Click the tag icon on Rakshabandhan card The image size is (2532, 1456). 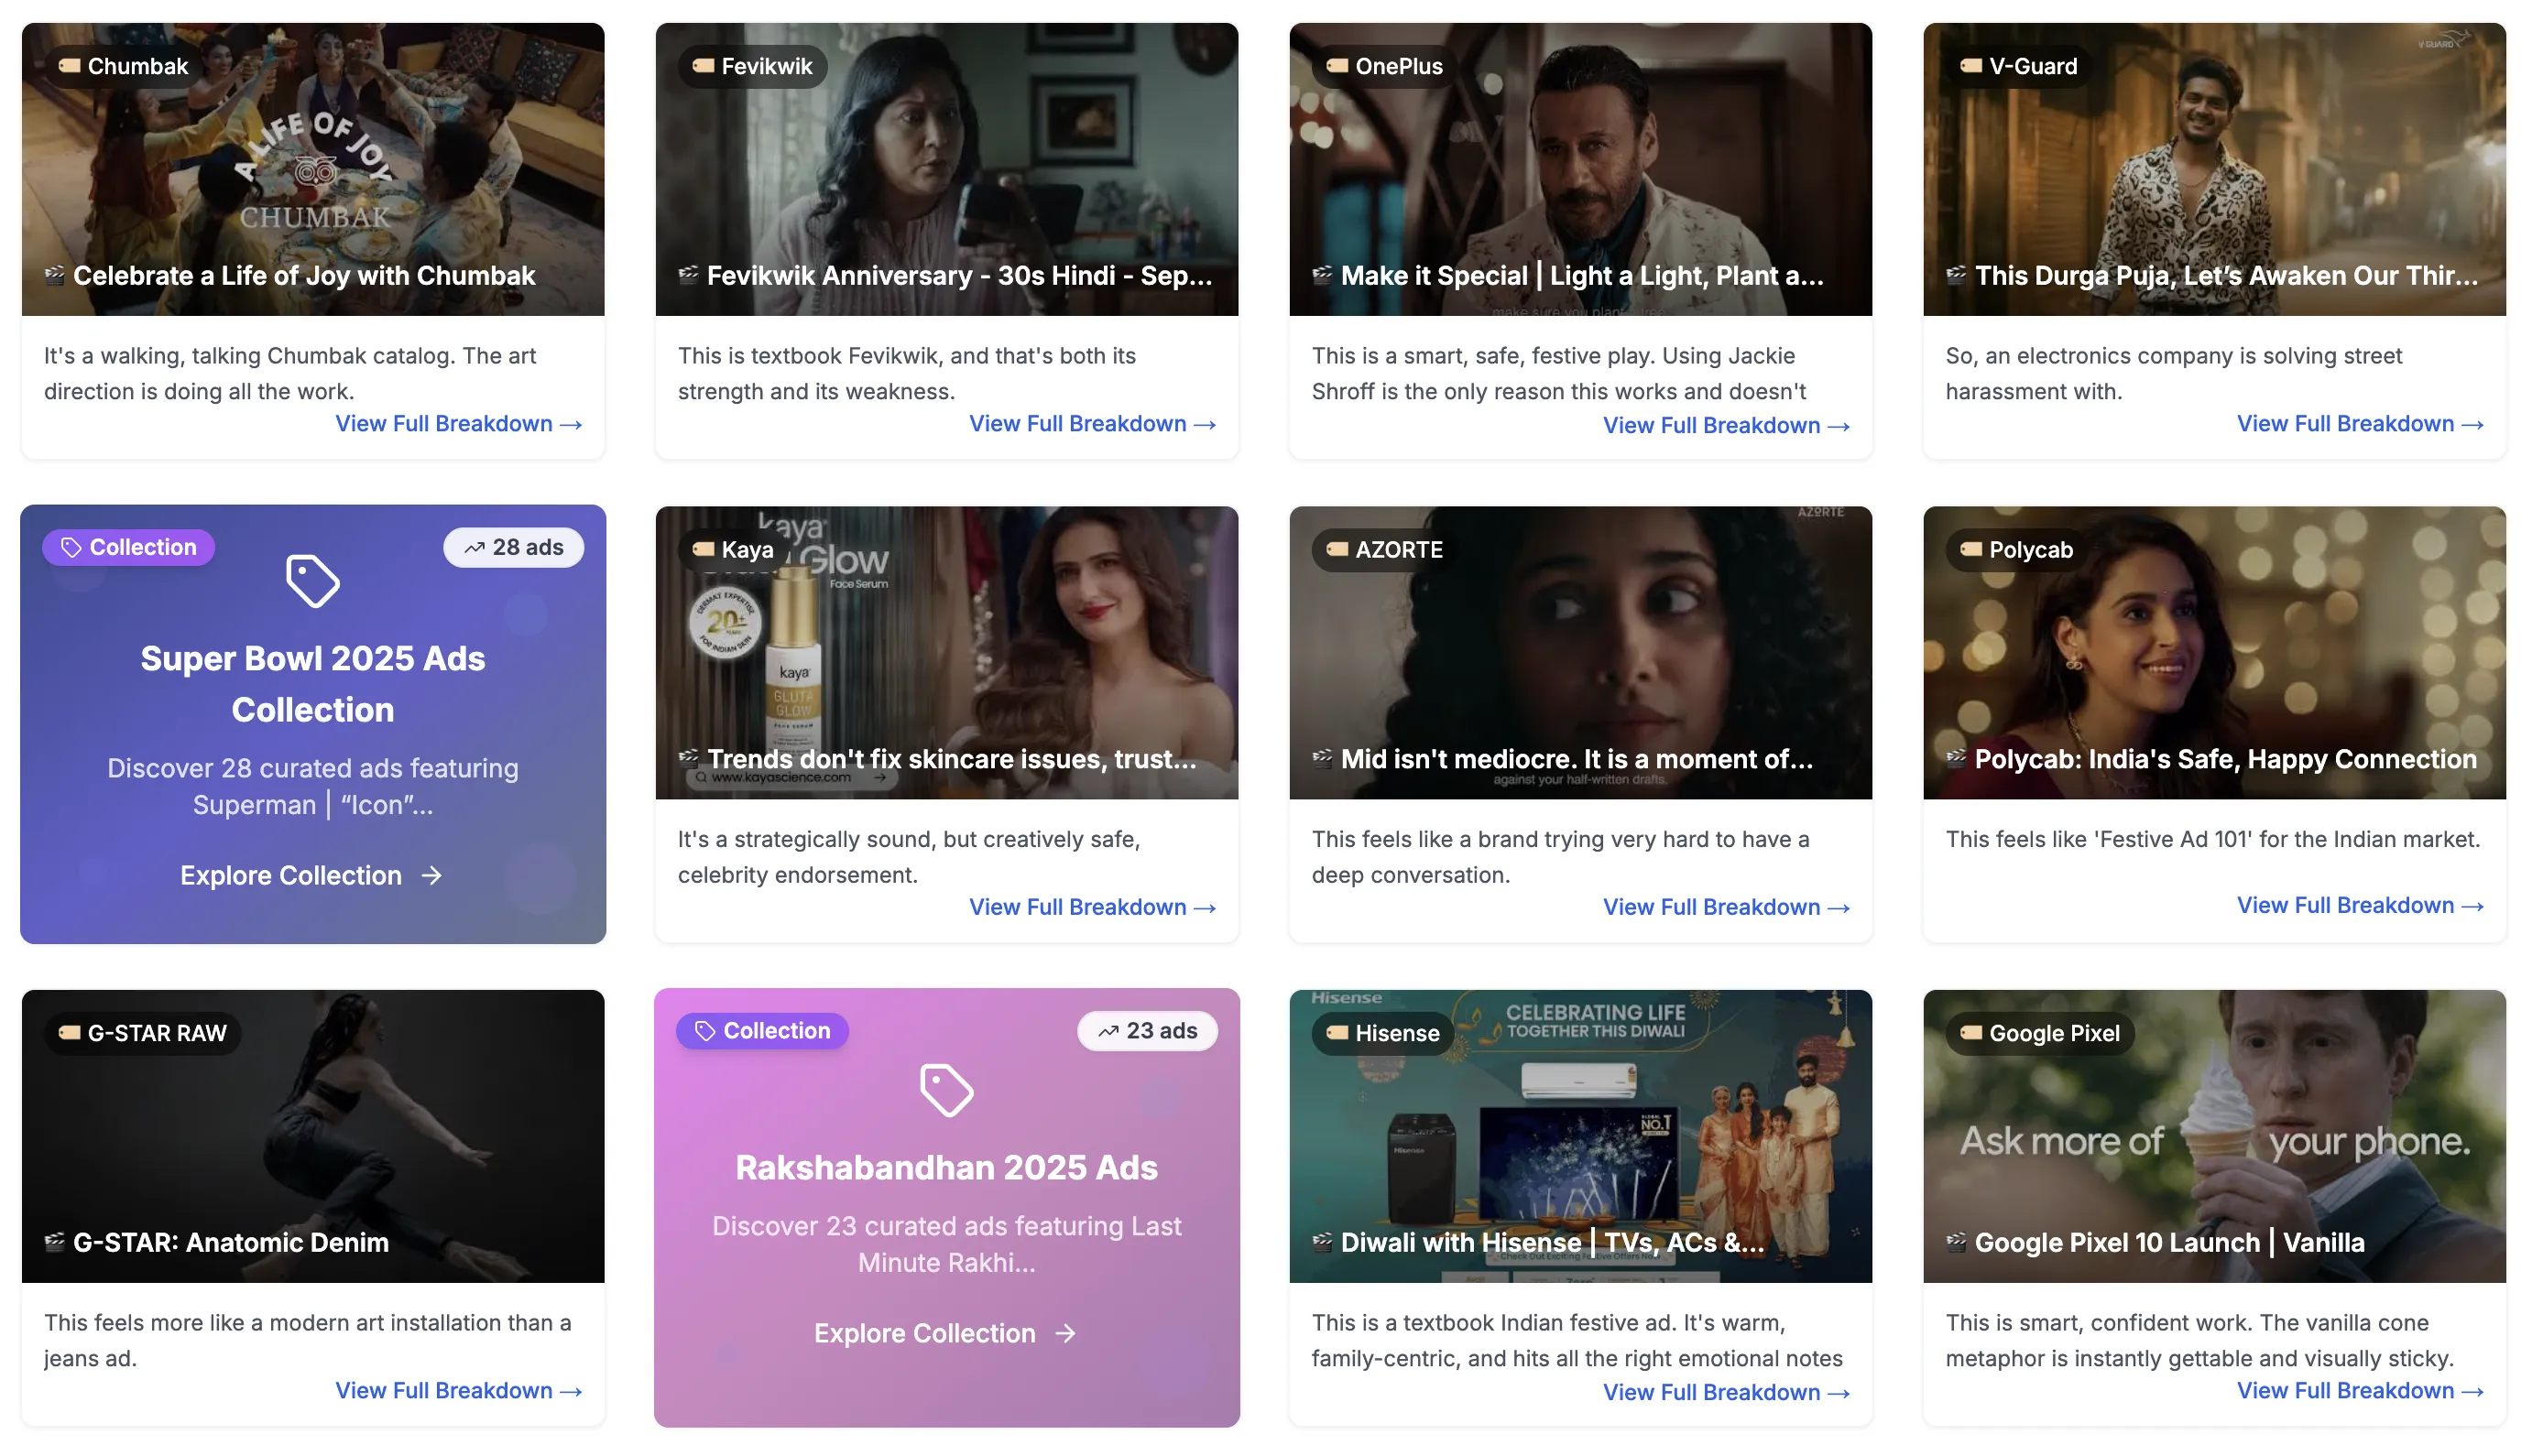(945, 1089)
